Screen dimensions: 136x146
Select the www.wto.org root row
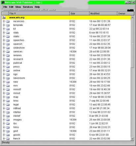[66, 18]
